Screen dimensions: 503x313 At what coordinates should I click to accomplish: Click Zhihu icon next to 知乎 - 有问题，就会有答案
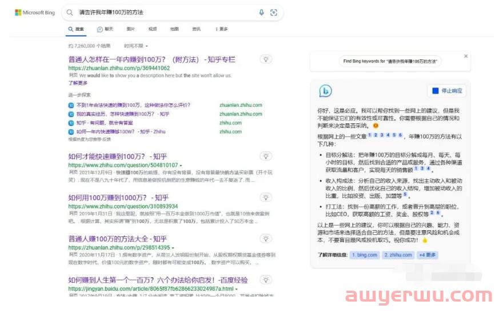[71, 123]
